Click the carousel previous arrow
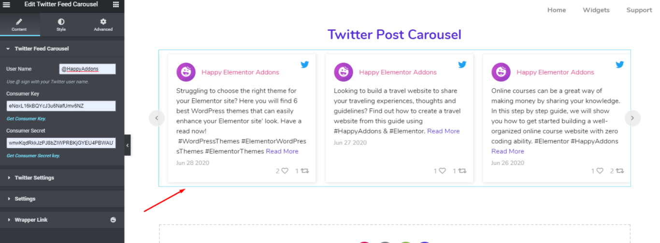This screenshot has width=660, height=243. pyautogui.click(x=157, y=118)
